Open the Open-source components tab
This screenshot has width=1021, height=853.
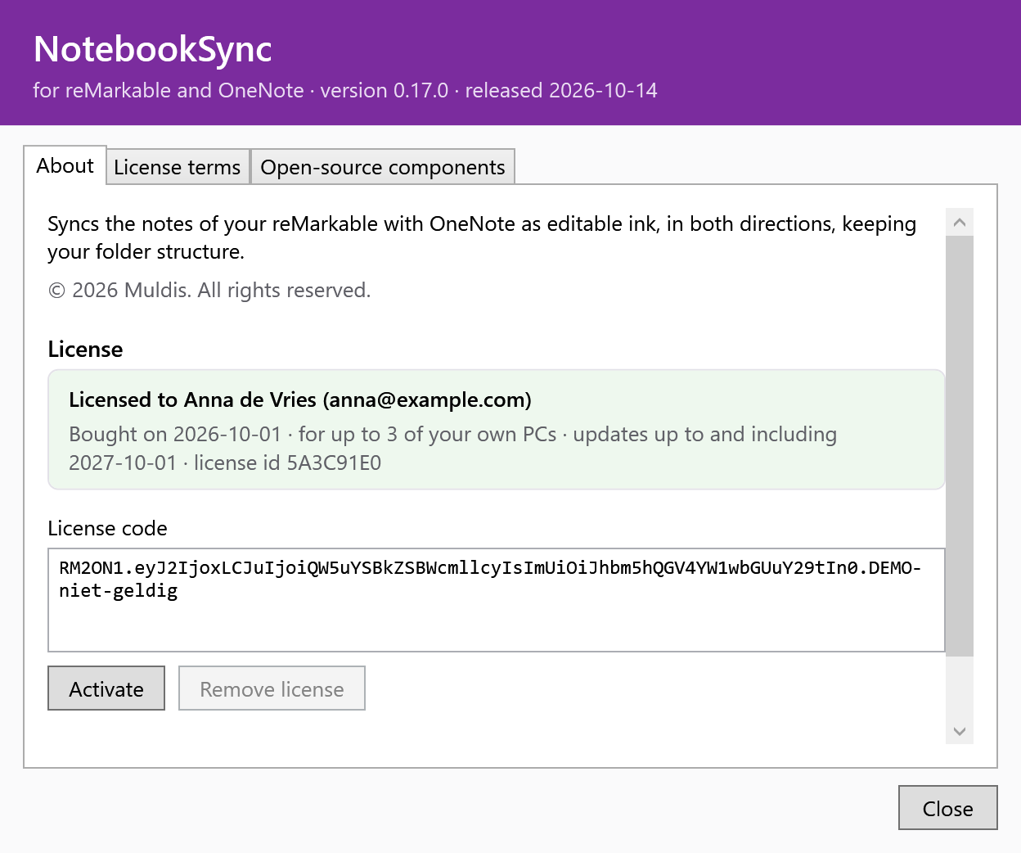pos(383,167)
